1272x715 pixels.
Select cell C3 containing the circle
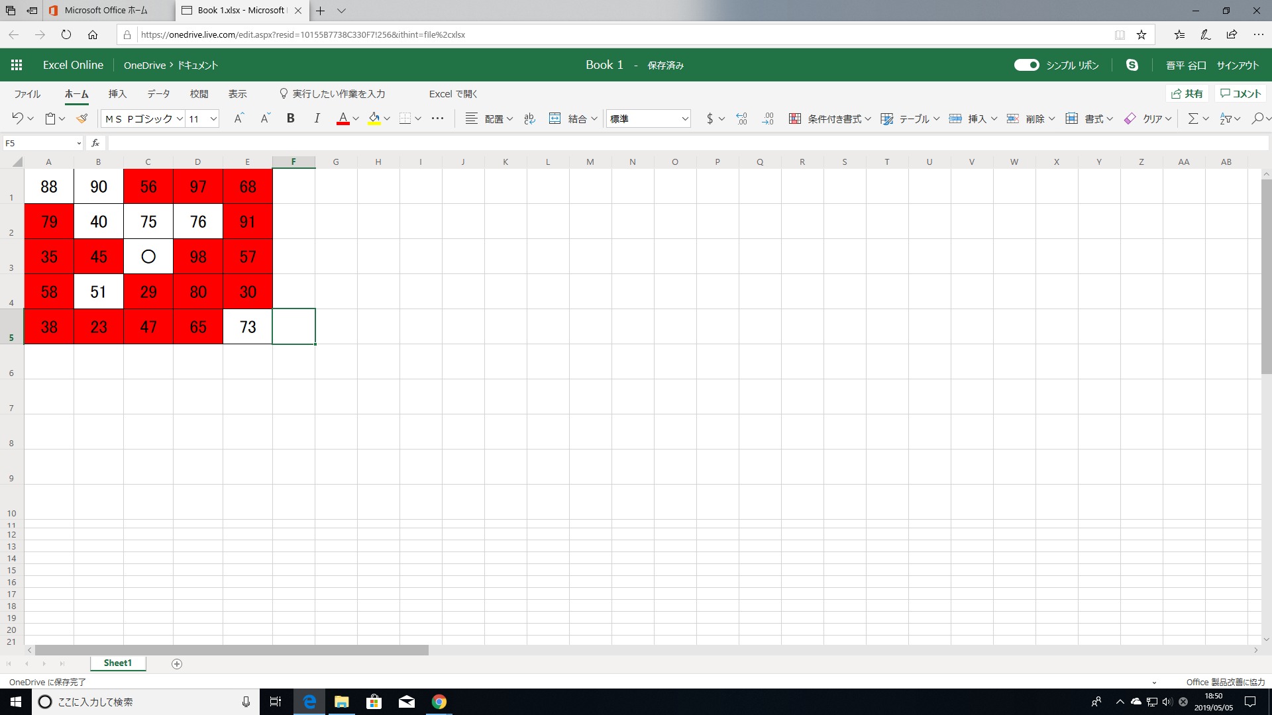point(148,256)
